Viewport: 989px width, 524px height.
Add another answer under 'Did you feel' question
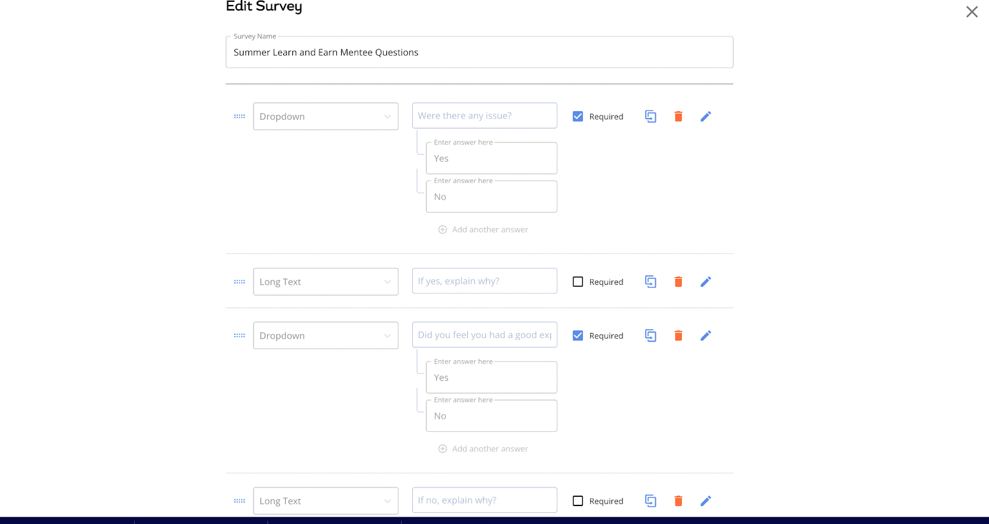click(483, 449)
